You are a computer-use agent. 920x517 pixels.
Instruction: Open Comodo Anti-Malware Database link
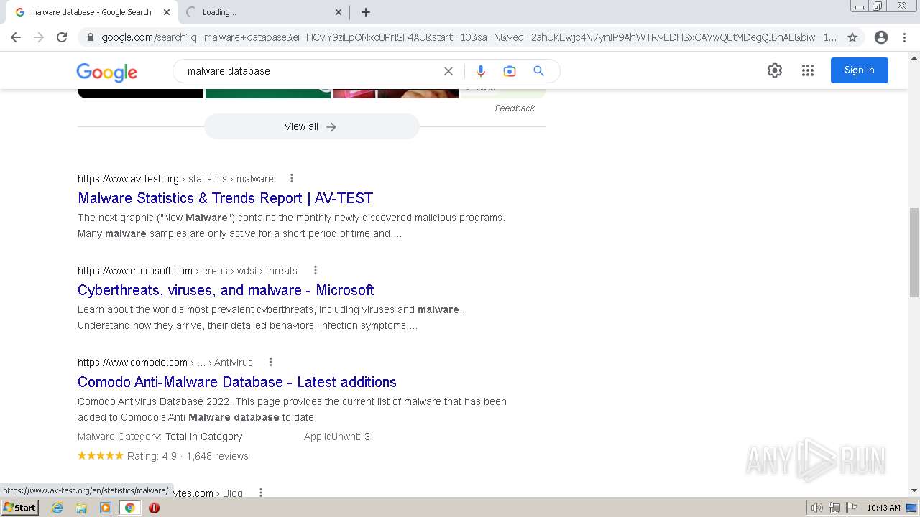point(237,382)
